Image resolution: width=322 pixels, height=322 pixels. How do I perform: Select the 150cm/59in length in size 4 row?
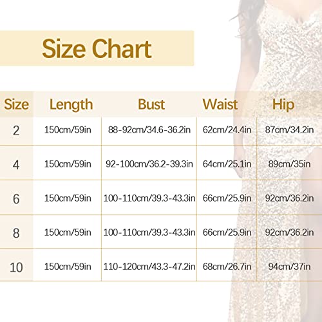click(x=68, y=164)
